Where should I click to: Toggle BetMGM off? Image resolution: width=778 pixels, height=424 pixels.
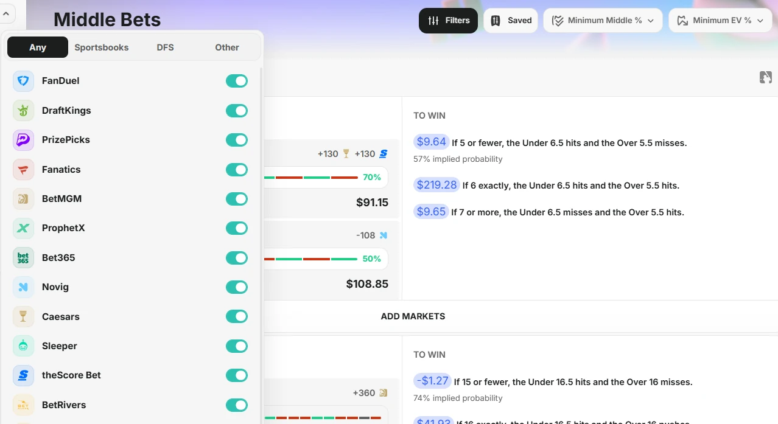[237, 199]
